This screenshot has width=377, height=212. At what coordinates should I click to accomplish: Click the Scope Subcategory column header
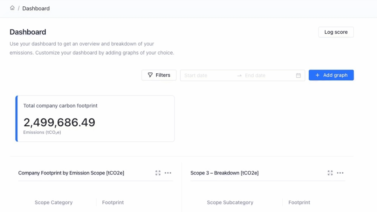tap(230, 202)
